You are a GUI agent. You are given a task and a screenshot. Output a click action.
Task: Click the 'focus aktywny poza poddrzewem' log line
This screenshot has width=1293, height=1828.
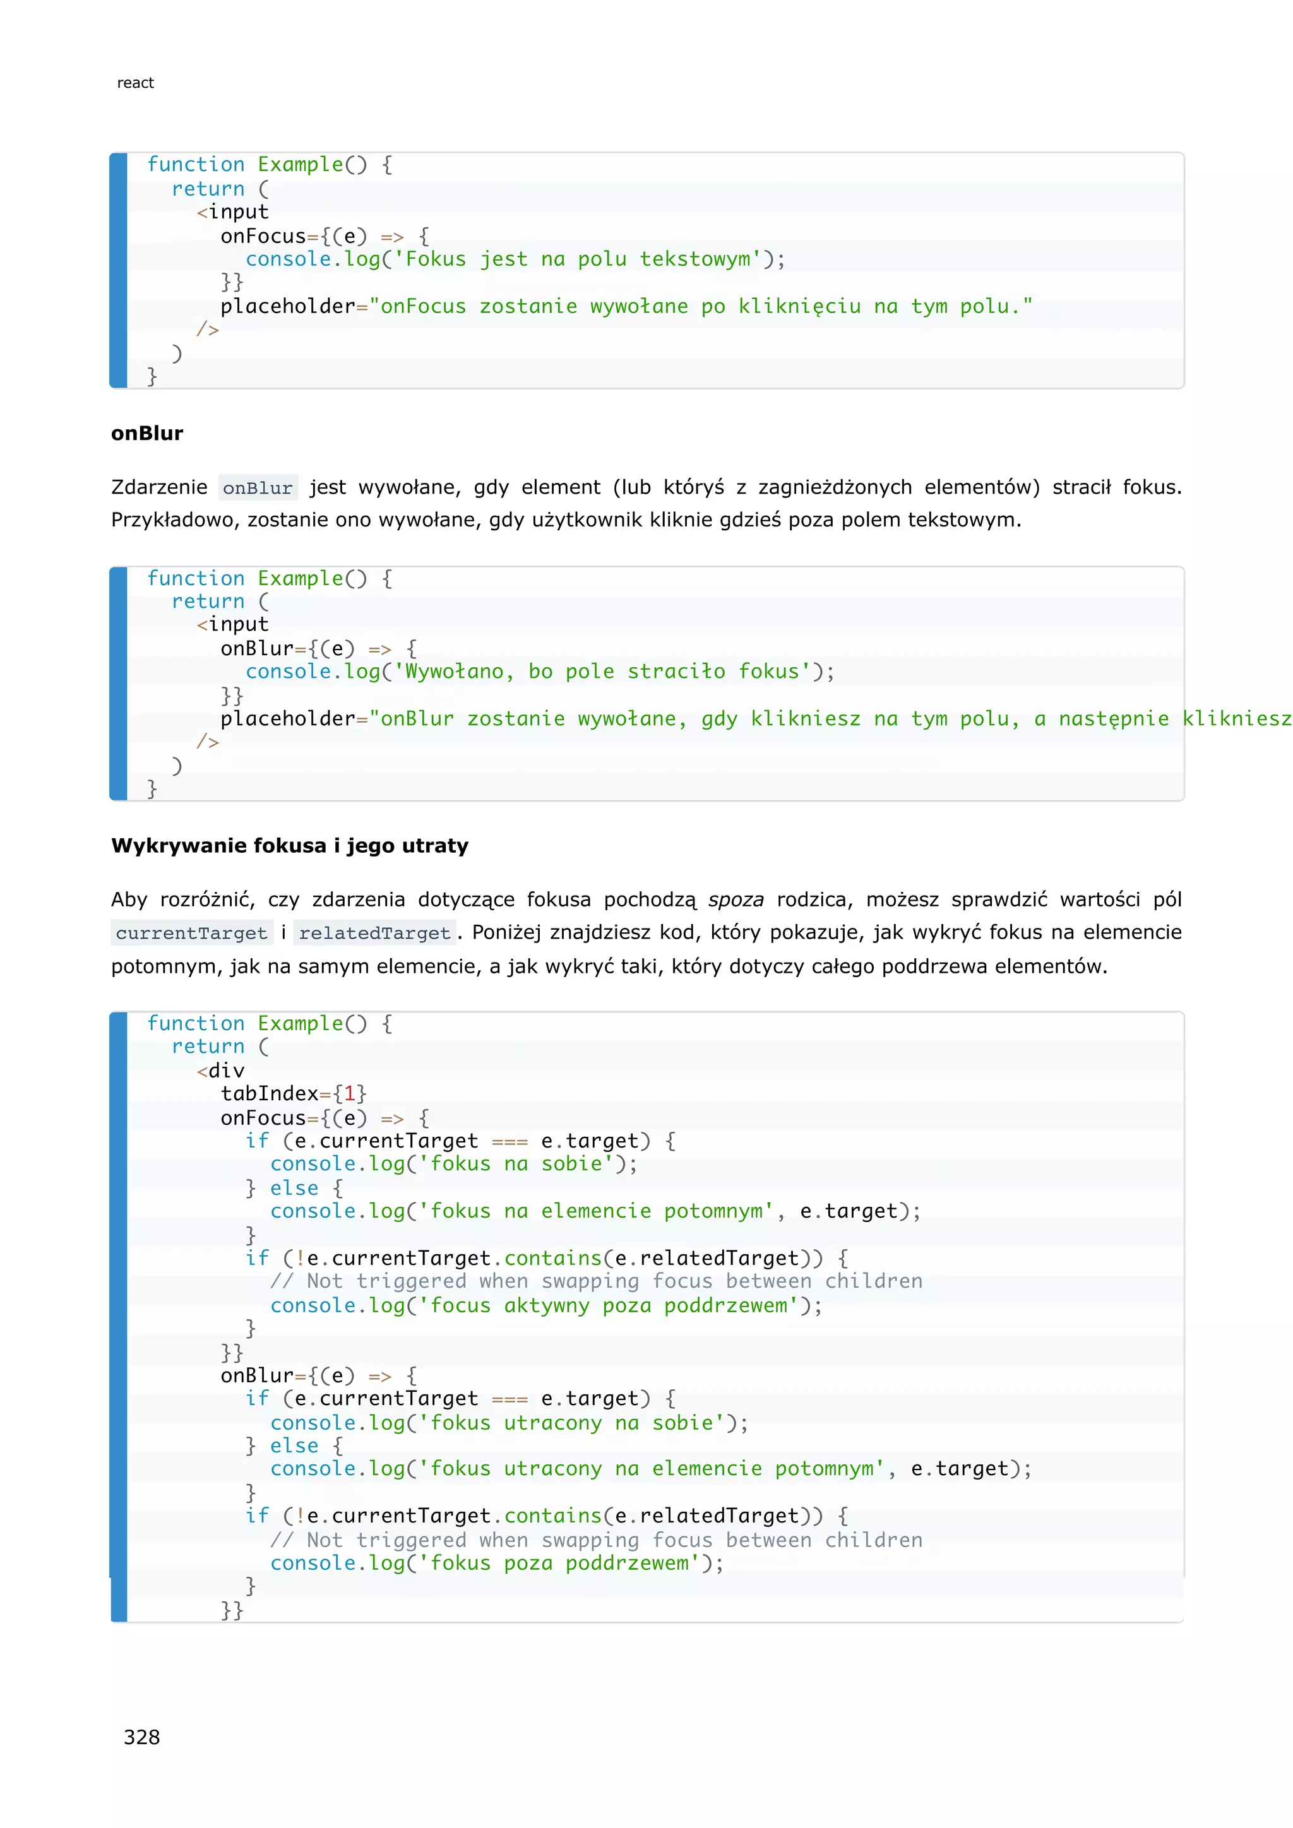[x=545, y=1306]
